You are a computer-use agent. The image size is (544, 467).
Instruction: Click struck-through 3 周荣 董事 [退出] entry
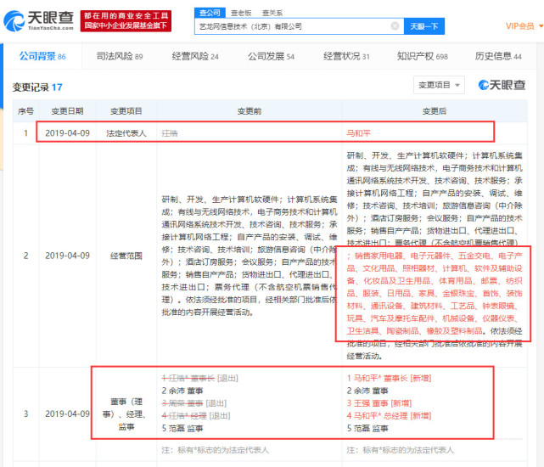point(194,403)
